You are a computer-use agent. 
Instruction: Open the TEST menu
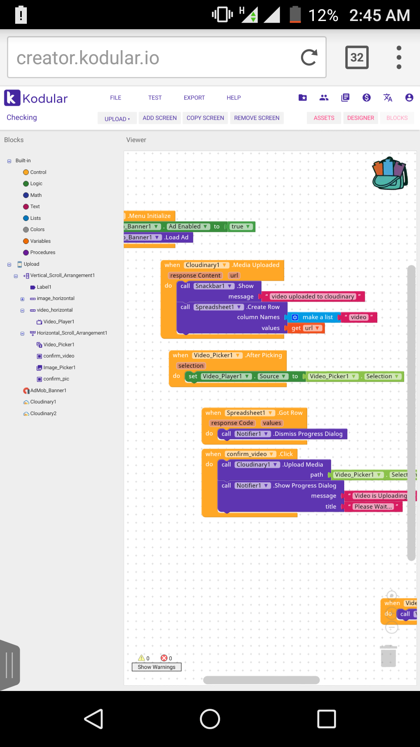click(x=155, y=98)
